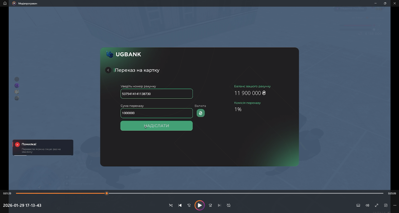Open the volume control

(367, 205)
